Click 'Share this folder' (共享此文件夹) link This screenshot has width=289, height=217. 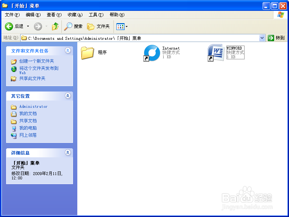(32, 78)
